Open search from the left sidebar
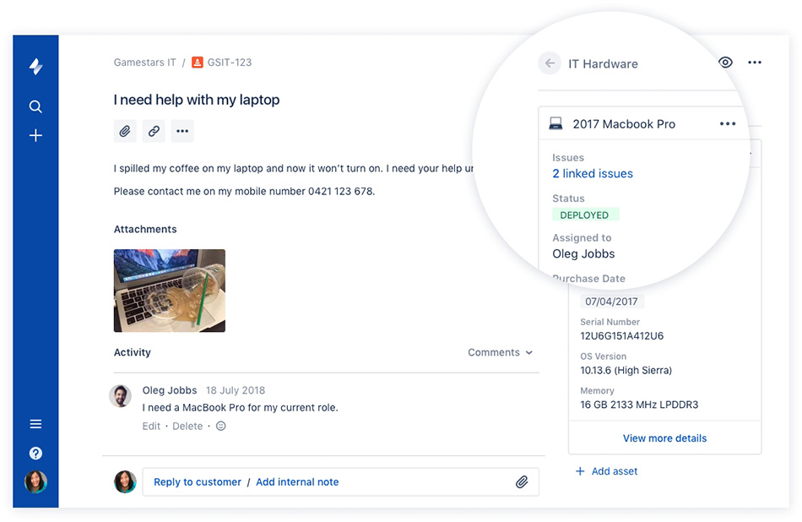The height and width of the screenshot is (522, 802). [35, 106]
